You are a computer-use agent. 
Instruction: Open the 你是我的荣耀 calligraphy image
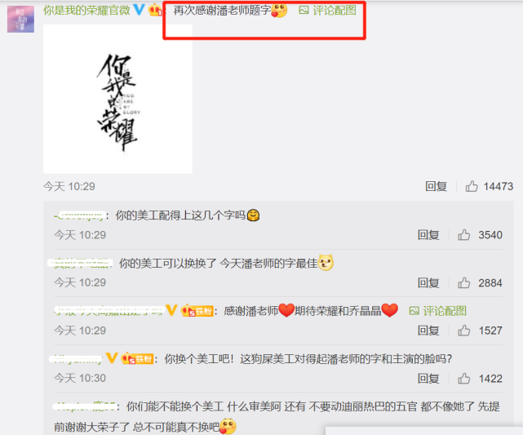117,99
